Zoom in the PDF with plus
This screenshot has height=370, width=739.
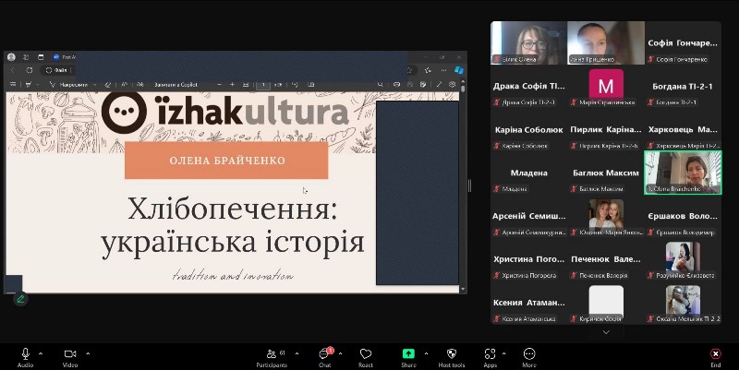(x=233, y=85)
